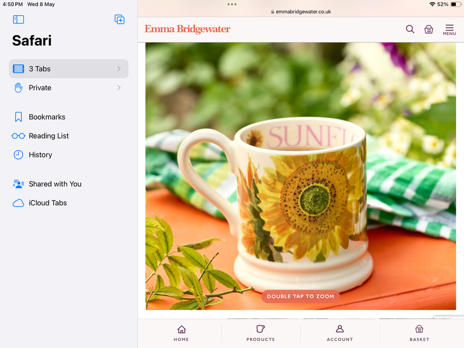This screenshot has height=348, width=464.
Task: Tap the Wed 8 May date
Action: (41, 4)
